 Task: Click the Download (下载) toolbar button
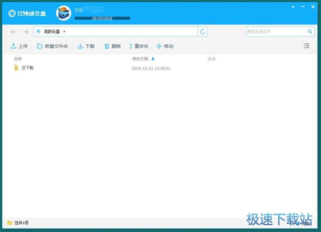click(x=86, y=46)
